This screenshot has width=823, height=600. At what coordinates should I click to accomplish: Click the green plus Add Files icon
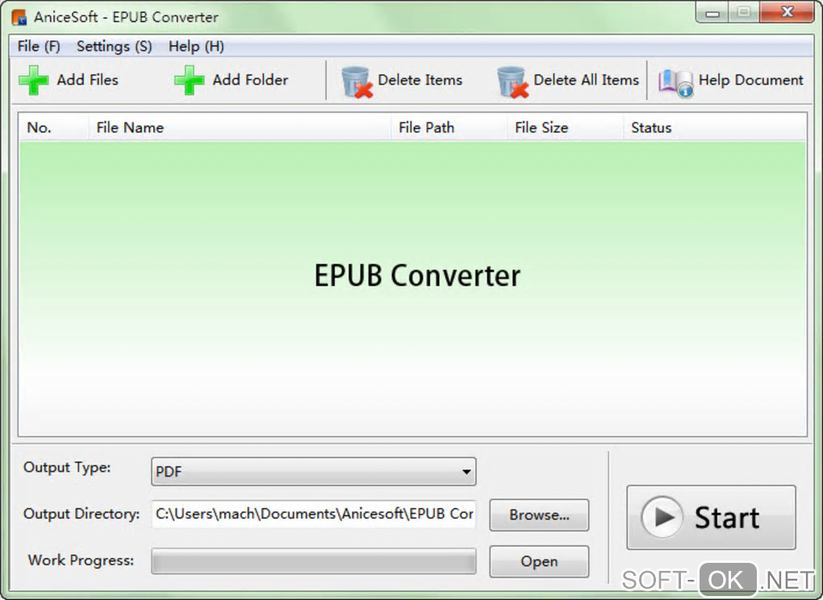click(x=34, y=81)
